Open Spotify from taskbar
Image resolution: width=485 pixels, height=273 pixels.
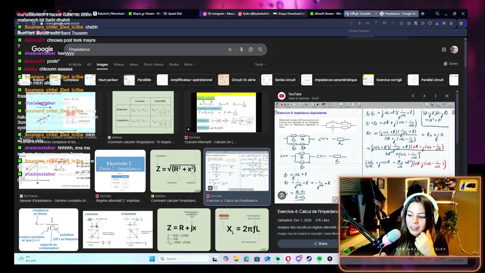click(319, 259)
